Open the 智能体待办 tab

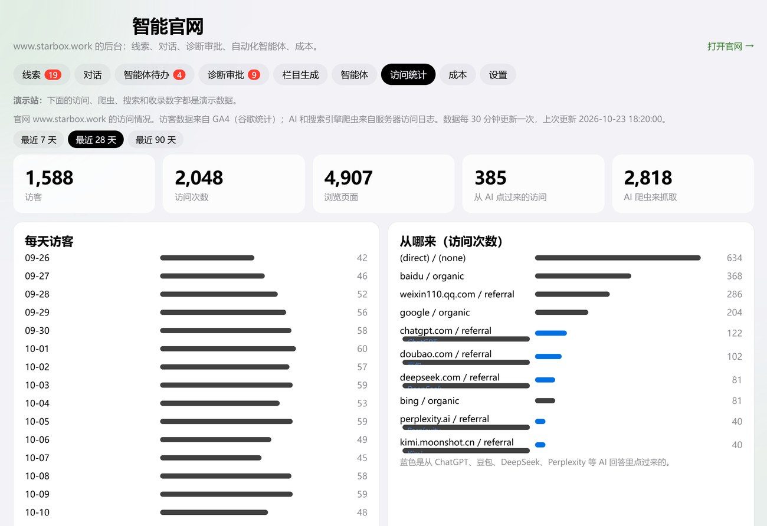(x=154, y=75)
